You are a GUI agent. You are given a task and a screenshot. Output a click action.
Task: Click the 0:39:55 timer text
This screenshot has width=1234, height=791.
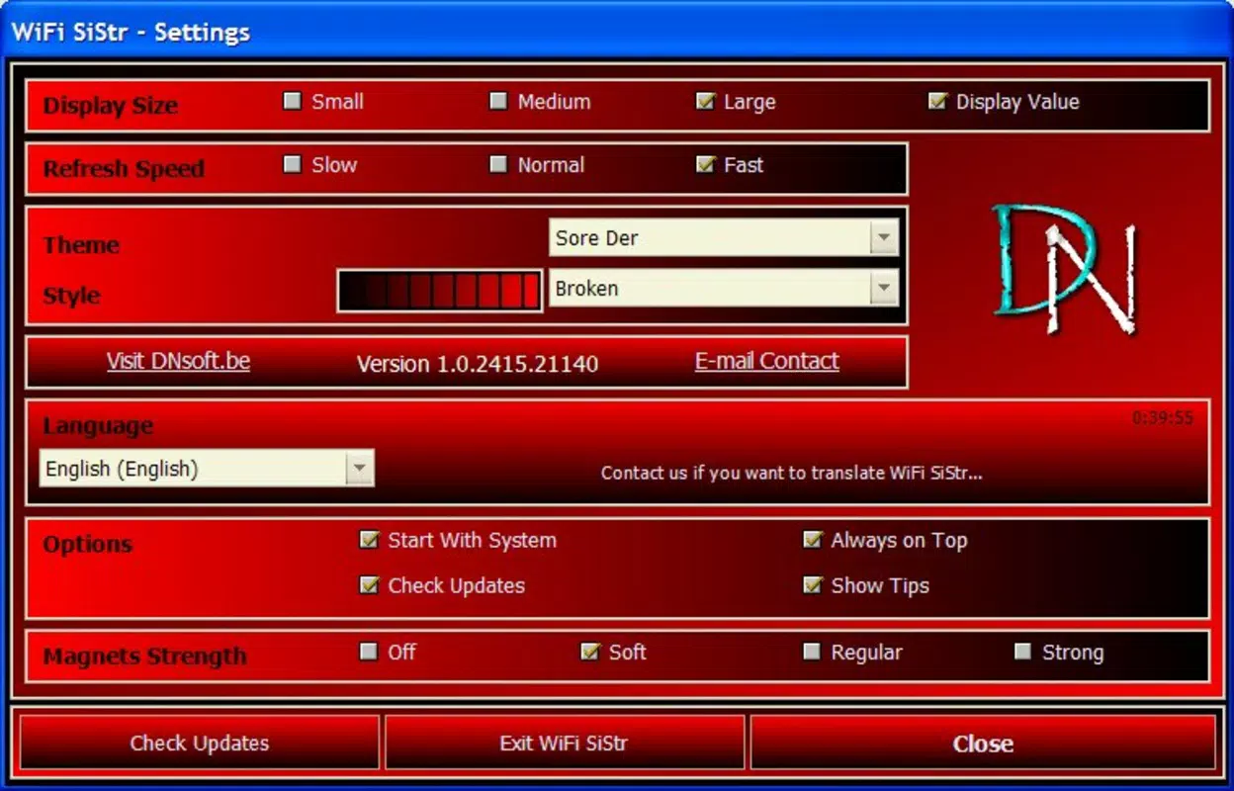[x=1163, y=418]
